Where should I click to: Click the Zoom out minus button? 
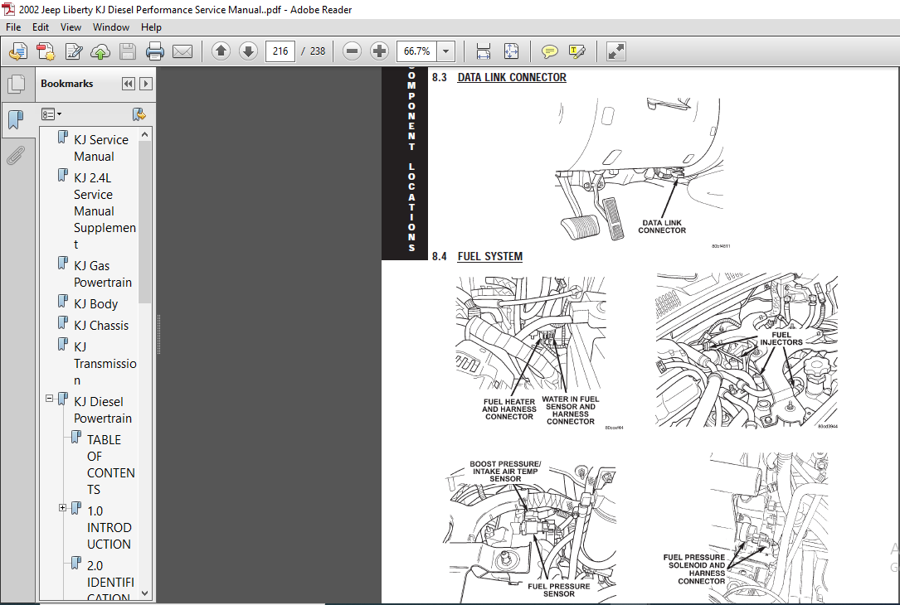(x=352, y=51)
